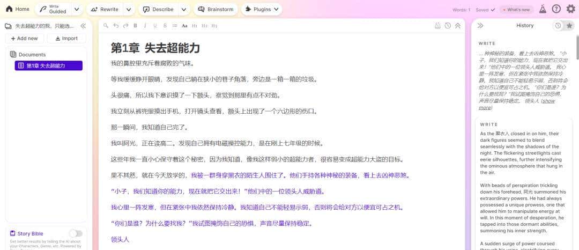The height and width of the screenshot is (250, 579).
Task: Open the help question mark icon
Action: (x=556, y=9)
